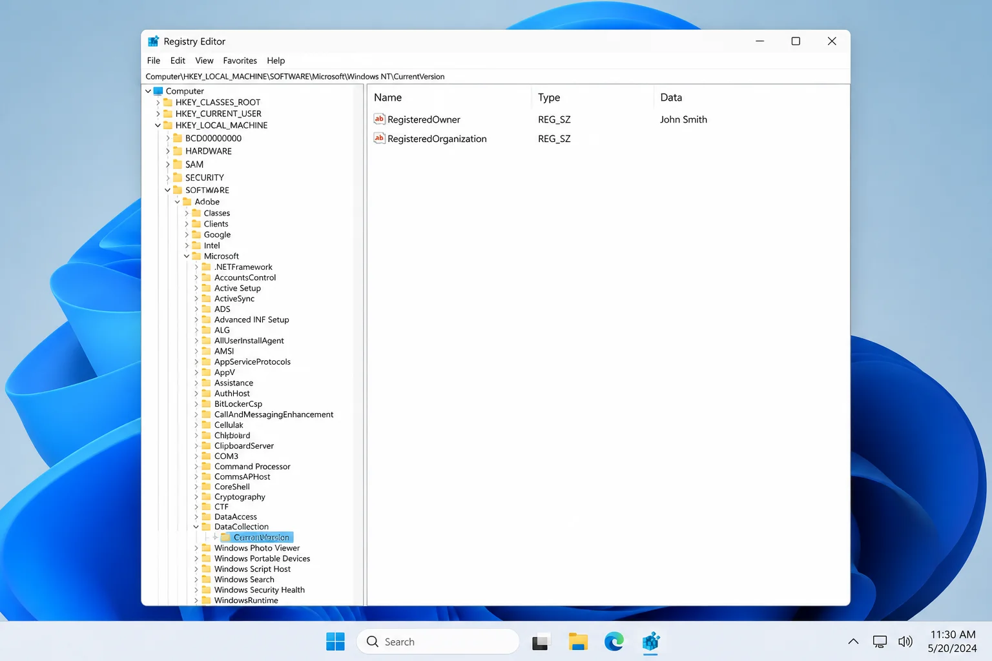Launch Microsoft Edge from the taskbar
This screenshot has width=992, height=661.
[x=614, y=642]
